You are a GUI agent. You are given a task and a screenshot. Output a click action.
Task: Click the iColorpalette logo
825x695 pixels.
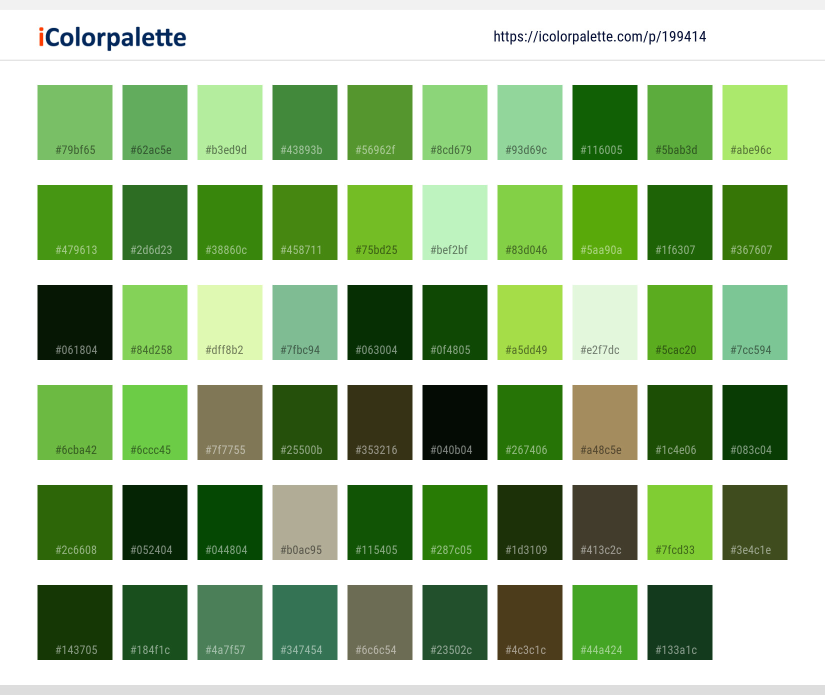point(112,37)
